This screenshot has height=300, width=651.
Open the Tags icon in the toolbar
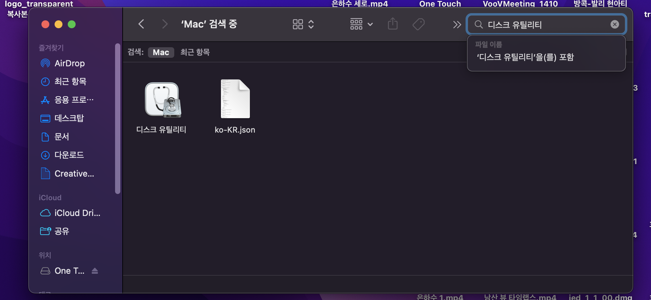418,24
